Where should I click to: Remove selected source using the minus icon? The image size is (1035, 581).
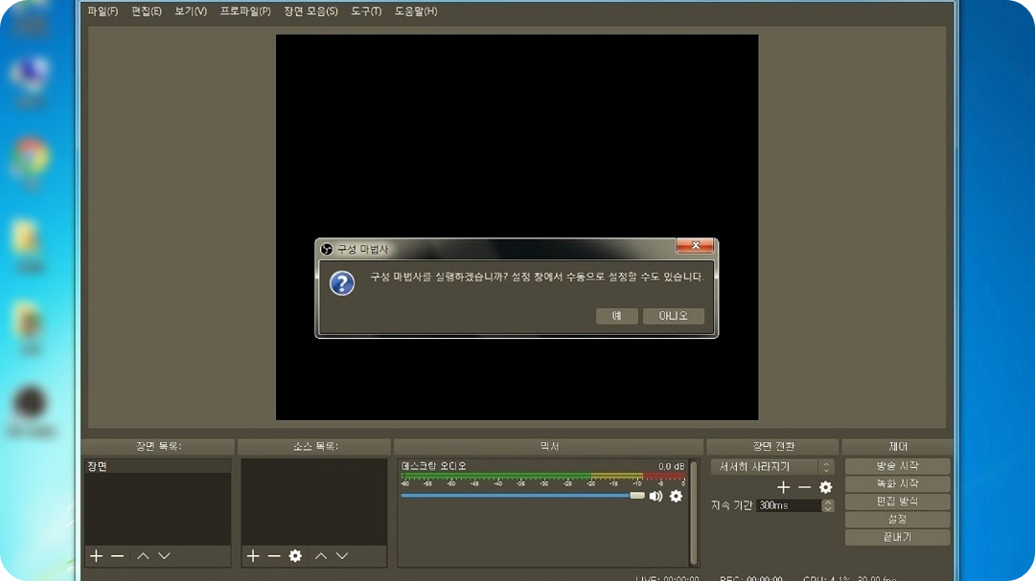tap(272, 555)
